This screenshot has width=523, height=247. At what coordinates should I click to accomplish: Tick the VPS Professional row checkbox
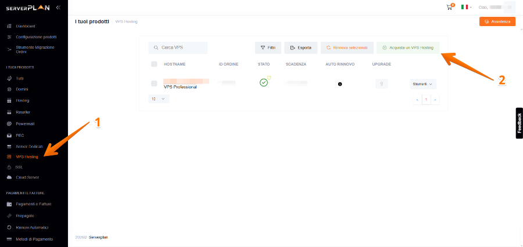point(154,83)
